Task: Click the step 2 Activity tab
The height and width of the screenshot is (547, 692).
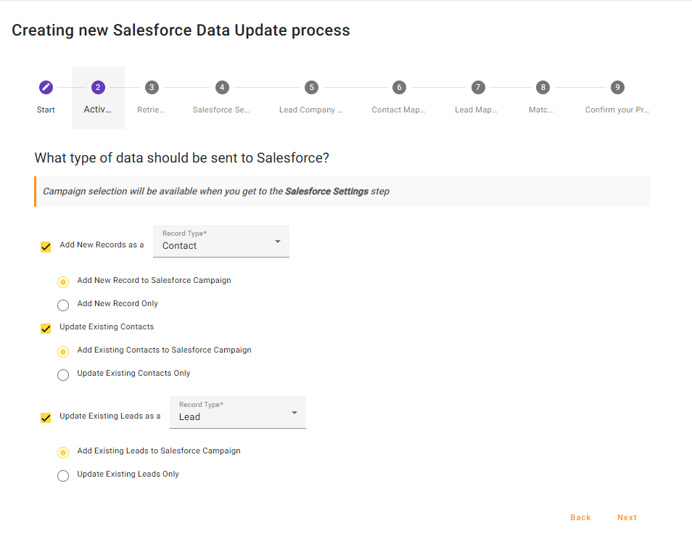Action: 98,98
